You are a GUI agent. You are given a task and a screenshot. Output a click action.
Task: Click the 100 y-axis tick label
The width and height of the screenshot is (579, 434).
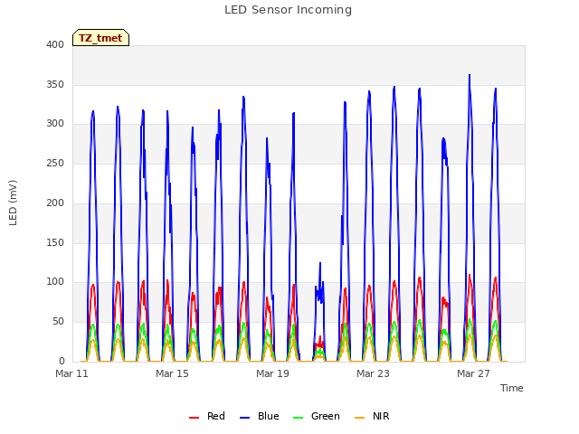coord(55,282)
